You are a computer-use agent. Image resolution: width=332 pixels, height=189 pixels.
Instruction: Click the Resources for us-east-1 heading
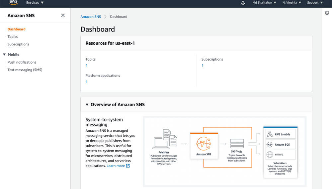tap(110, 43)
